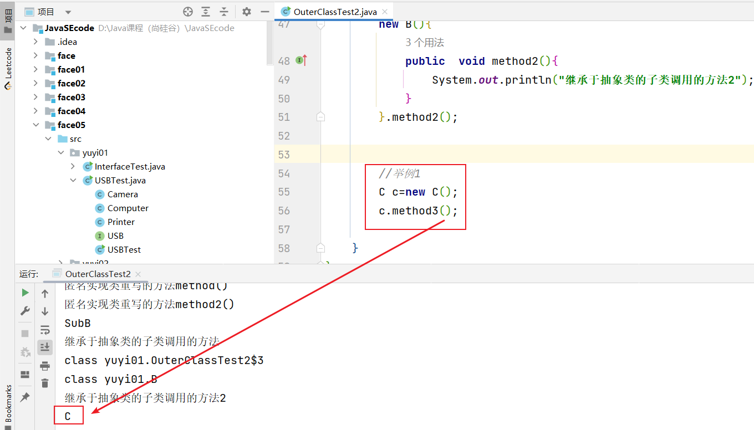
Task: Toggle scroll to end in Run console
Action: coord(45,347)
